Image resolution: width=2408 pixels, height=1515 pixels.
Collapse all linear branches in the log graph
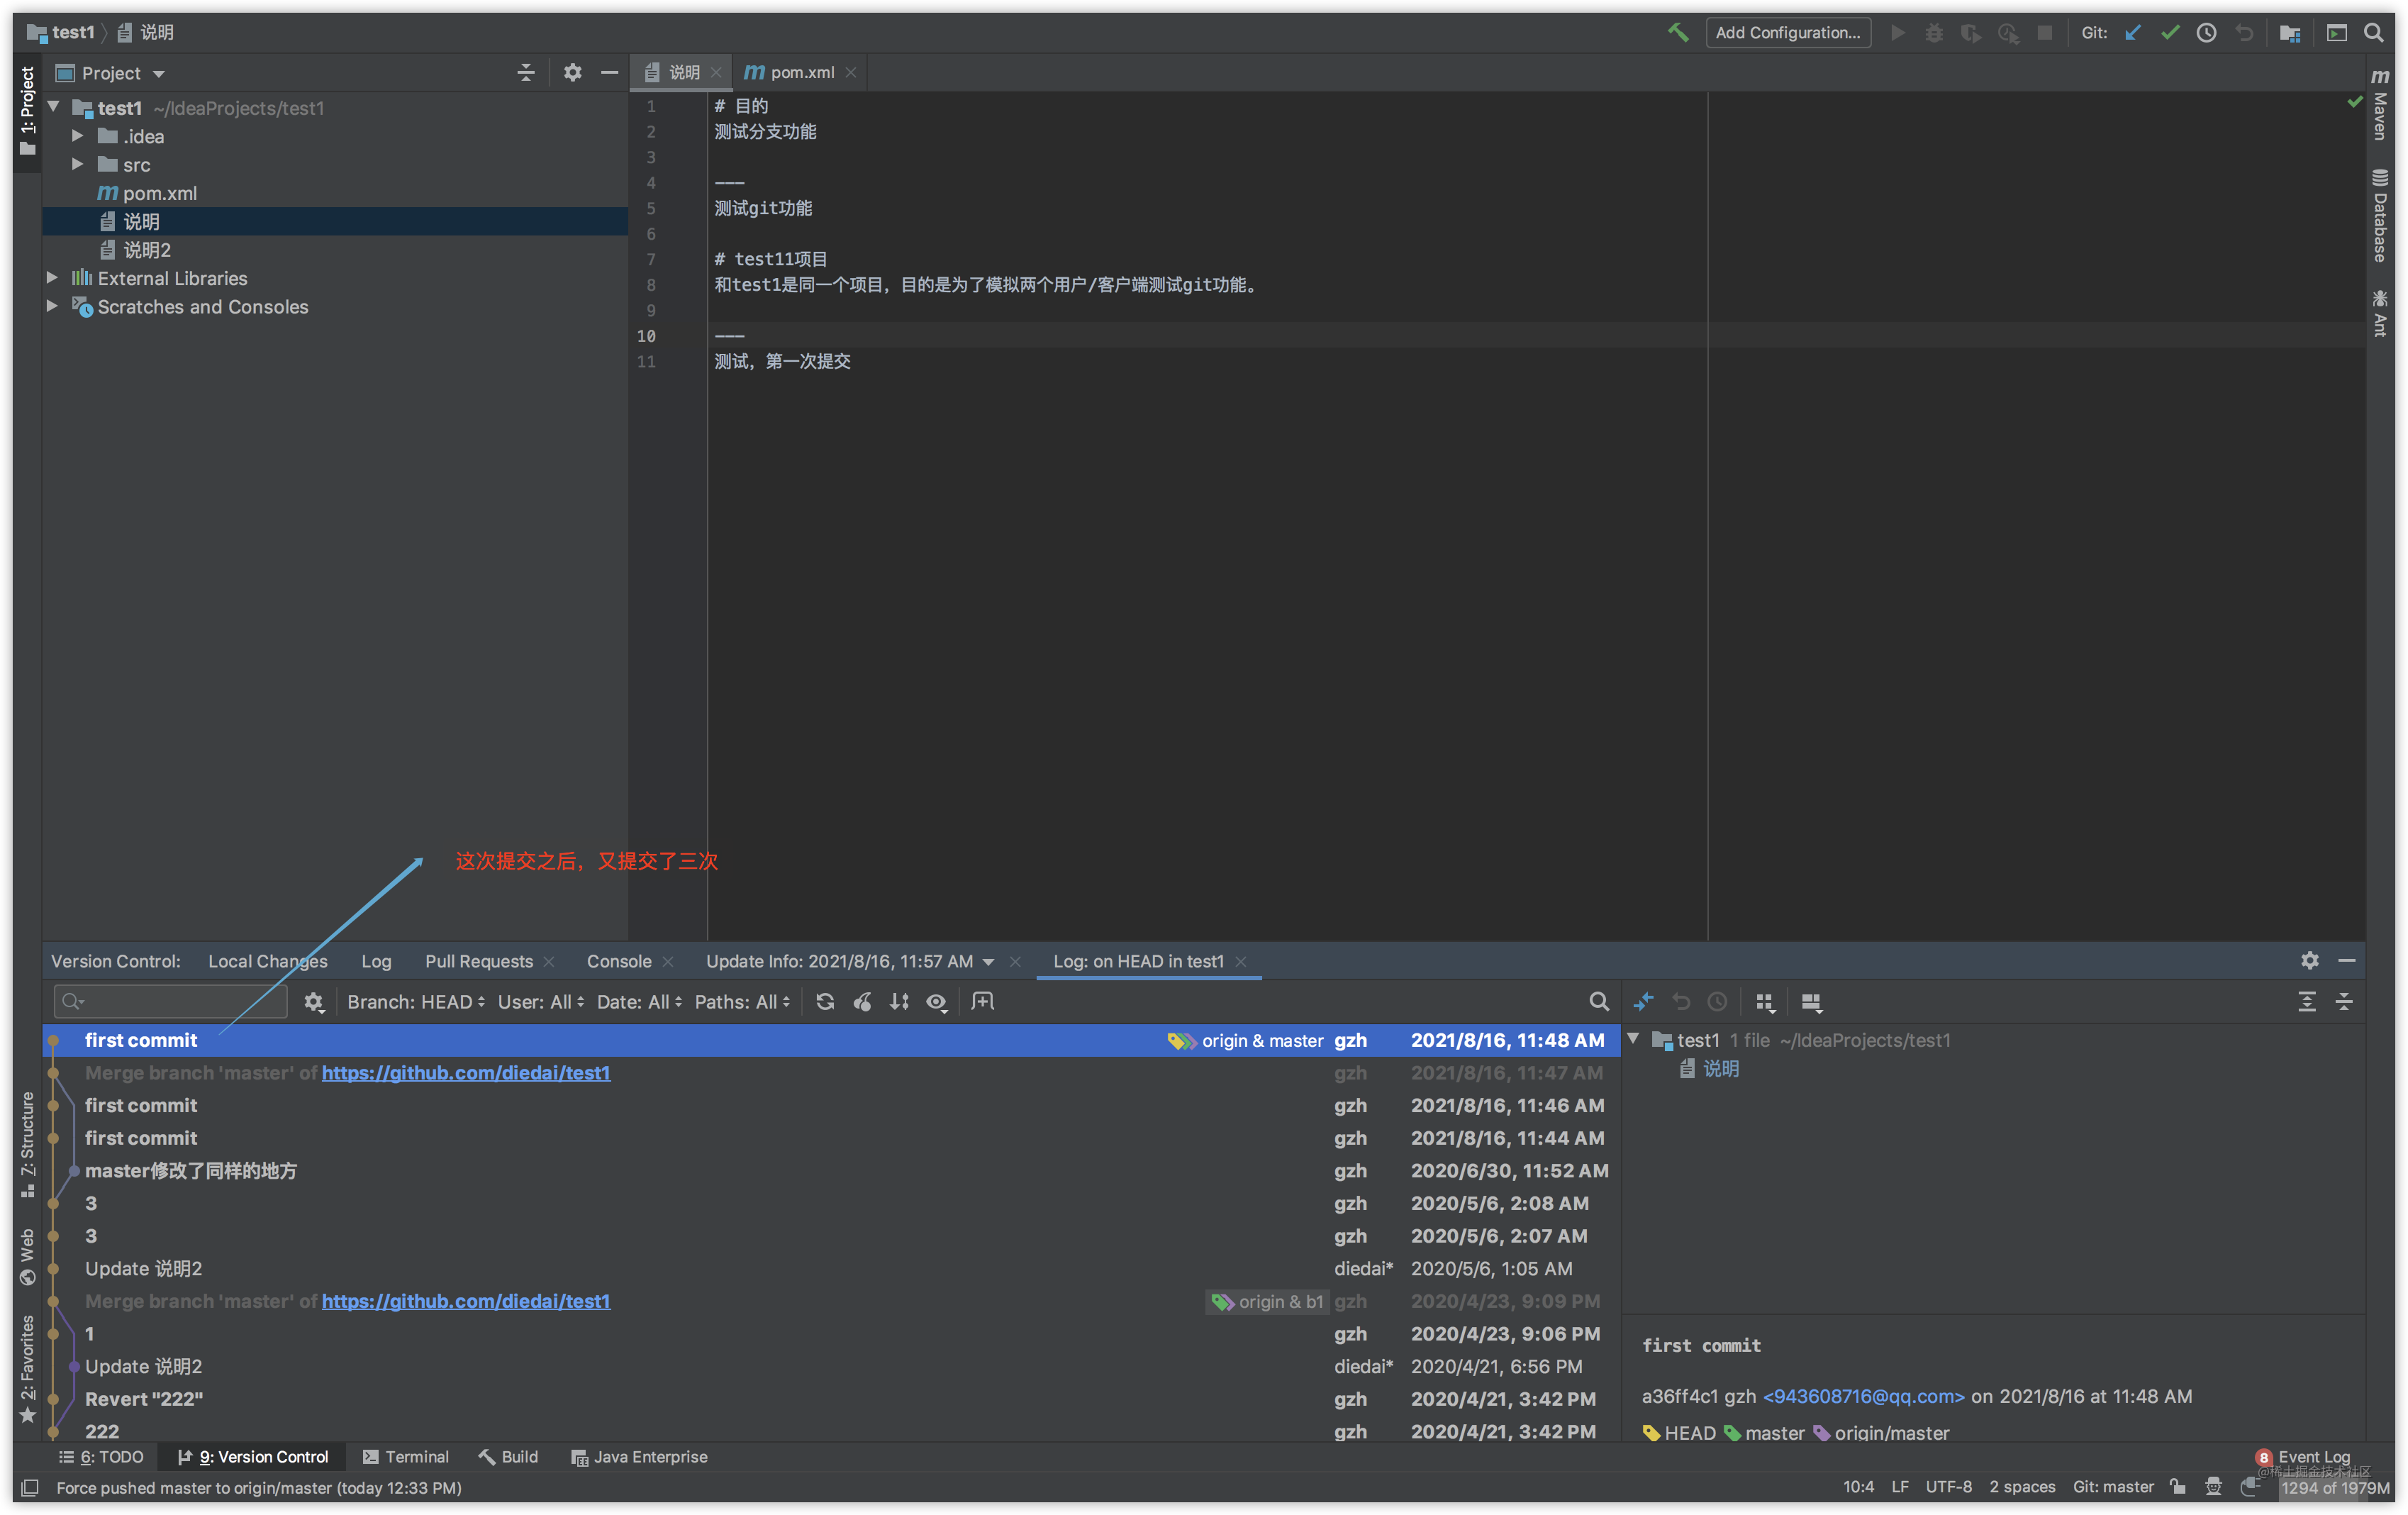[2344, 1002]
